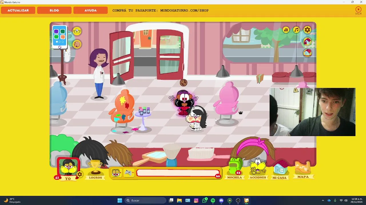Open the MOCHILA backpack inventory

coord(235,169)
